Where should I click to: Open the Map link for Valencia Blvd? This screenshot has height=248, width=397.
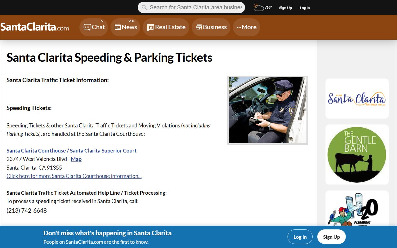tap(76, 159)
